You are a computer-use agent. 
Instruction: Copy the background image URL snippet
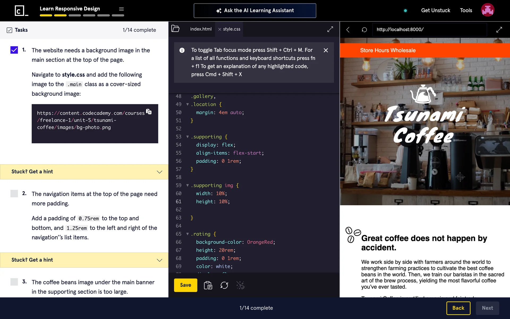(x=149, y=112)
